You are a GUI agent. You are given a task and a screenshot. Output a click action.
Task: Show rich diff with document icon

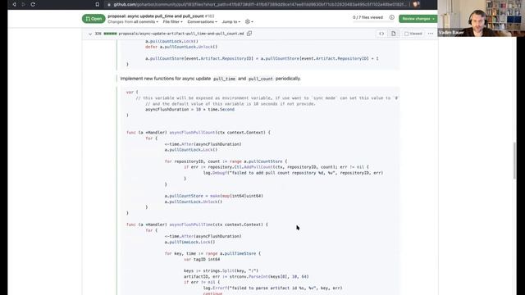394,34
